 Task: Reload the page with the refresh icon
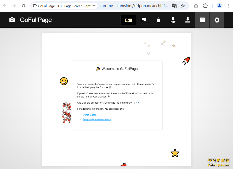coord(24,6)
